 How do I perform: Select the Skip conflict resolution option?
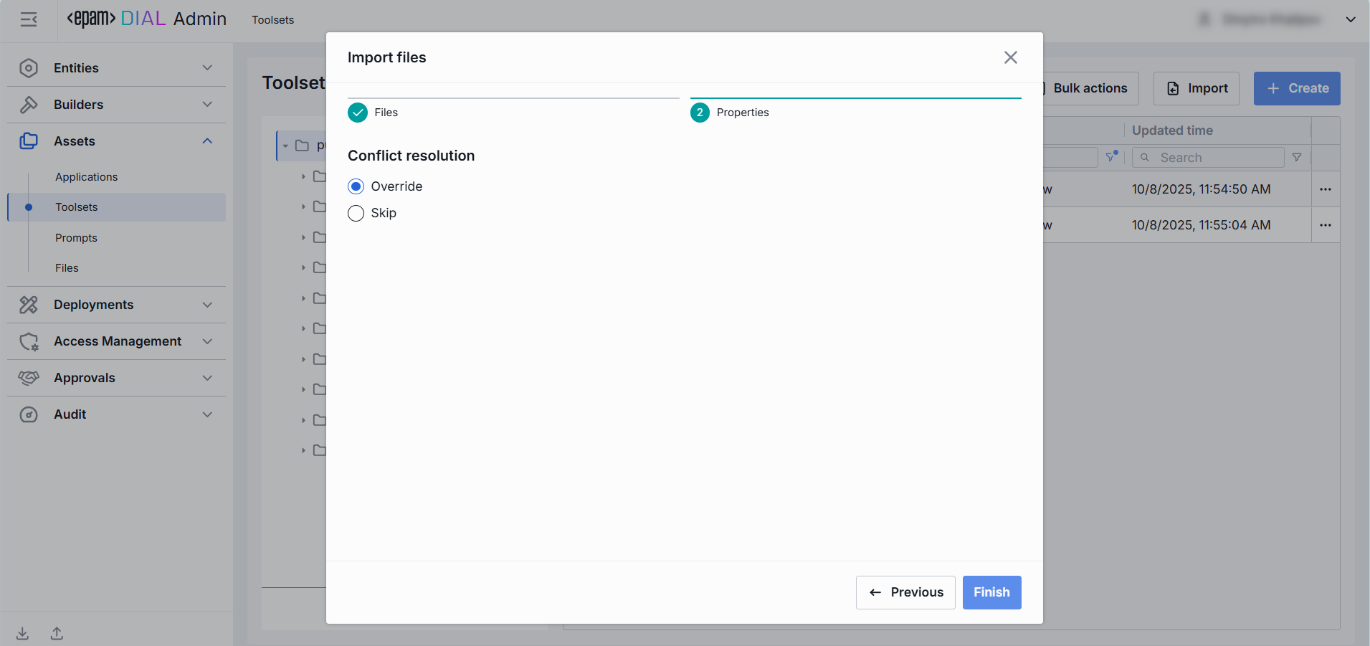pos(356,213)
